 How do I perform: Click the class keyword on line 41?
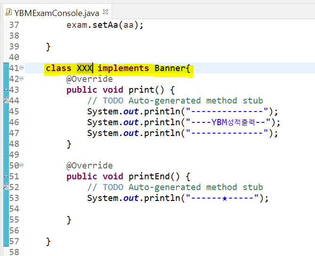58,68
